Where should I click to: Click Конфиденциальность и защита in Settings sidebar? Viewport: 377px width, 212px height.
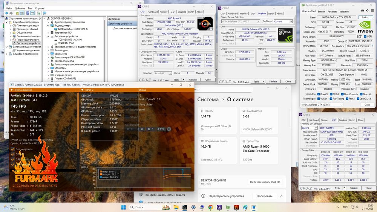pyautogui.click(x=165, y=195)
